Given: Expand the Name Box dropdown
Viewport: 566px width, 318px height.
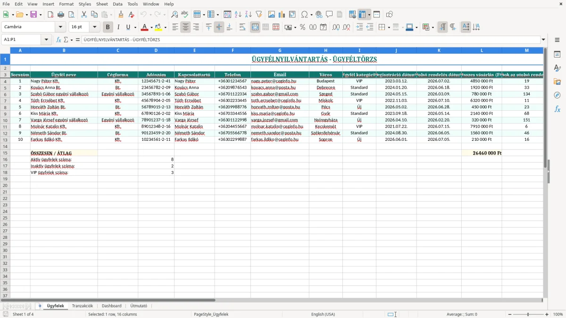Looking at the screenshot, I should pyautogui.click(x=47, y=40).
